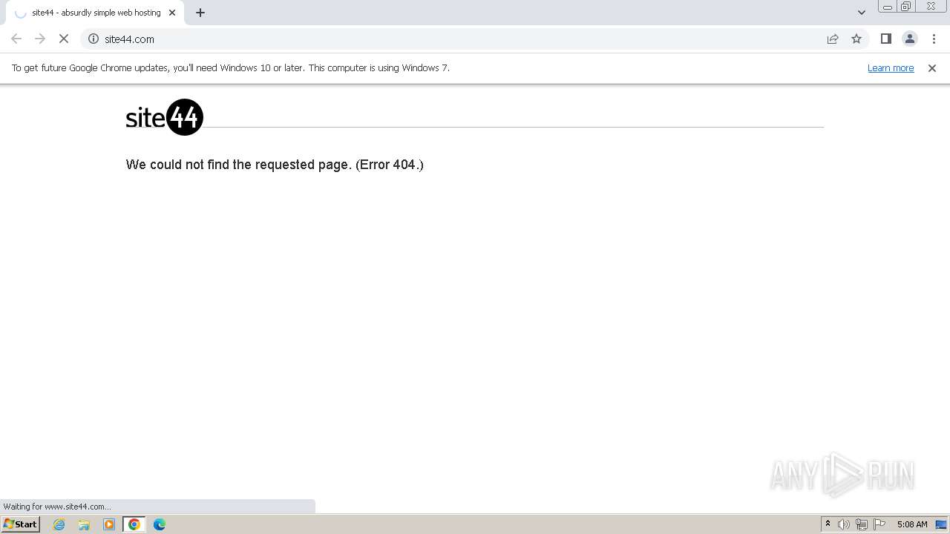Show hidden system tray icons
Image resolution: width=950 pixels, height=534 pixels.
828,524
